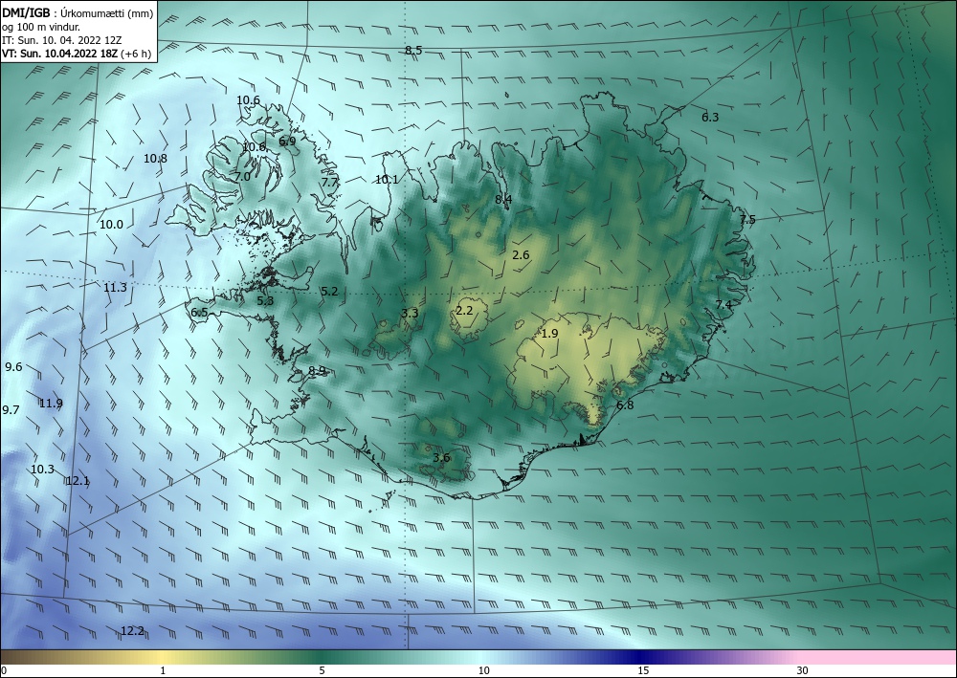This screenshot has width=957, height=678.
Task: Click the "DMI/IGB : Úrkomumætti (mm)" title line
Action: [x=78, y=13]
